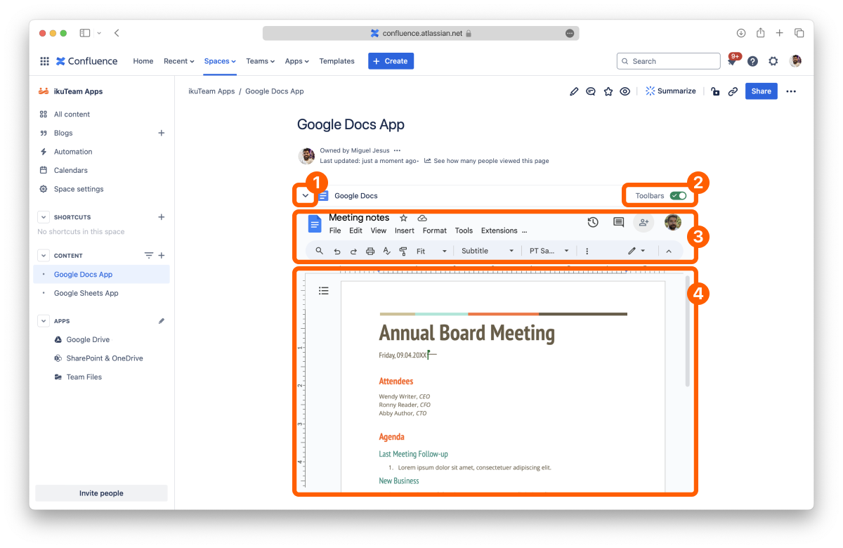Open the Docs View menu
843x548 pixels.
379,230
